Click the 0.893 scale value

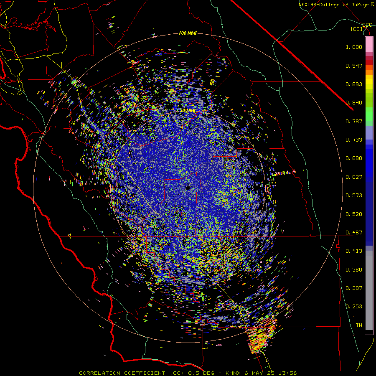354,84
